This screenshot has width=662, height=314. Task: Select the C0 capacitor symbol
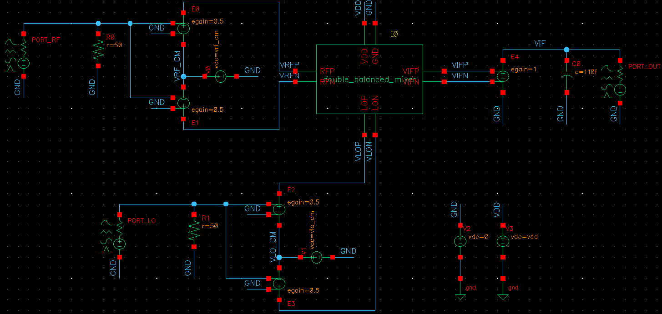[566, 76]
